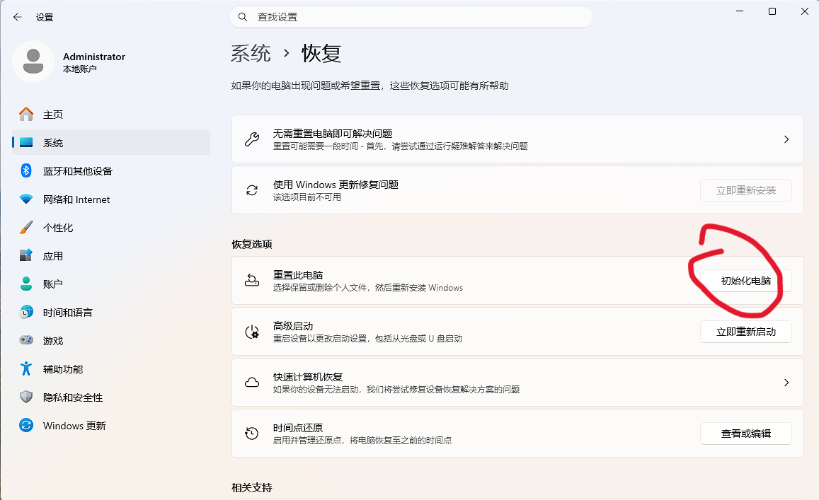Switch to 隐私和安全性 label
819x500 pixels.
[x=73, y=397]
